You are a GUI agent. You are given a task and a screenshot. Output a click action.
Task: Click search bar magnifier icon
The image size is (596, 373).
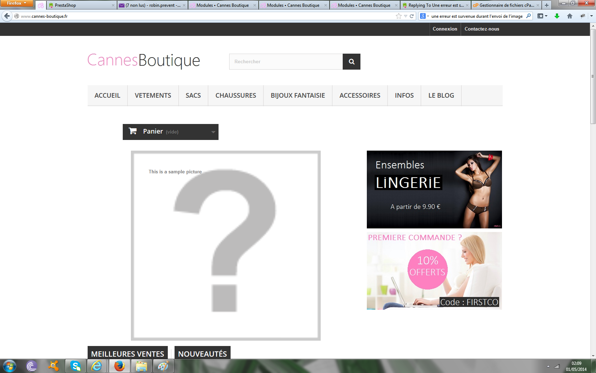tap(528, 16)
